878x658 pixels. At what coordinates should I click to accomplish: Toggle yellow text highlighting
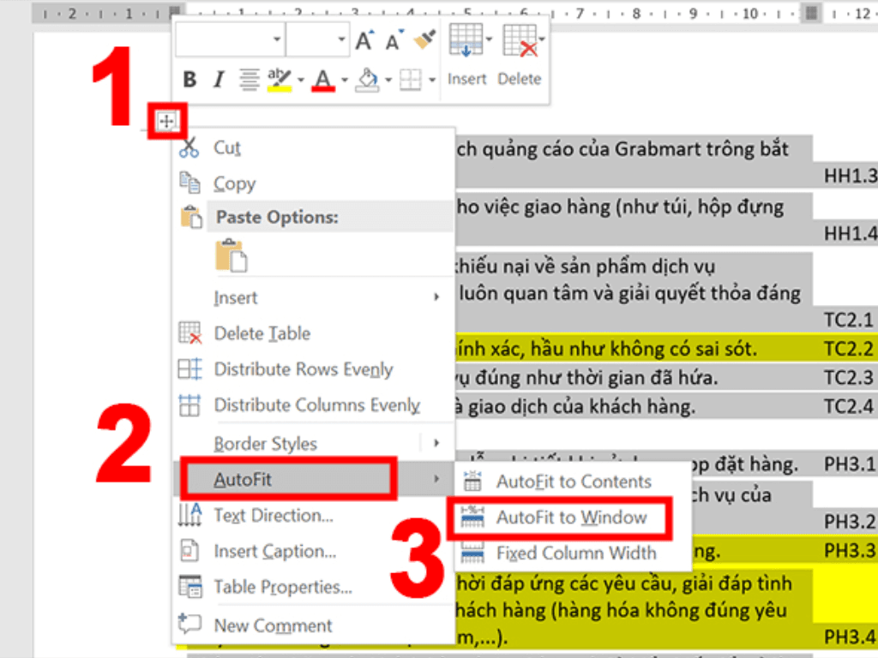click(280, 78)
